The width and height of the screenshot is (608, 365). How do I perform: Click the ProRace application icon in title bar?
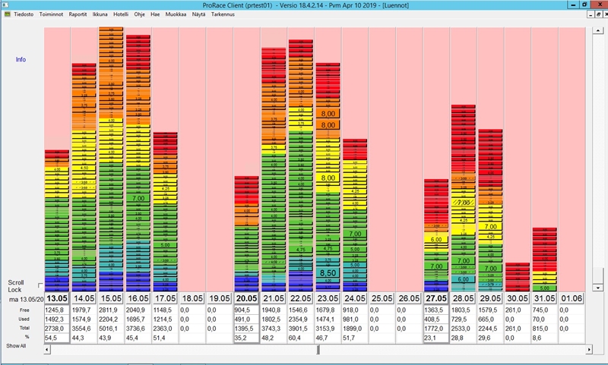(6, 5)
